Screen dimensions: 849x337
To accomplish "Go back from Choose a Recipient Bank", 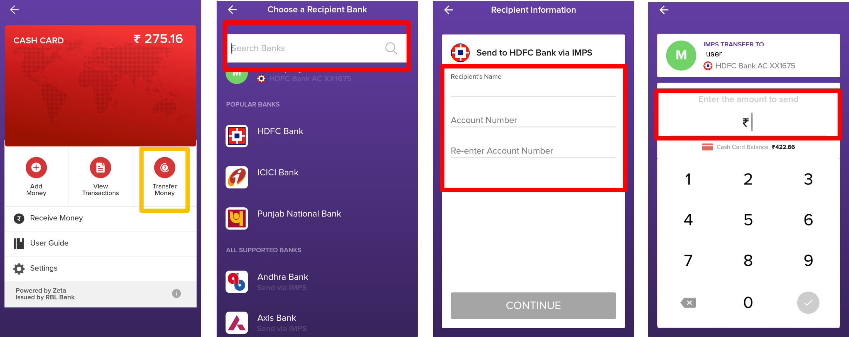I will (x=232, y=10).
